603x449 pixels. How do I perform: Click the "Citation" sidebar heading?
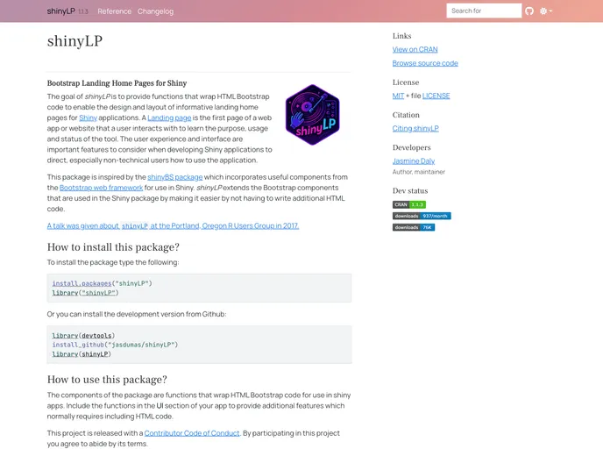tap(406, 115)
